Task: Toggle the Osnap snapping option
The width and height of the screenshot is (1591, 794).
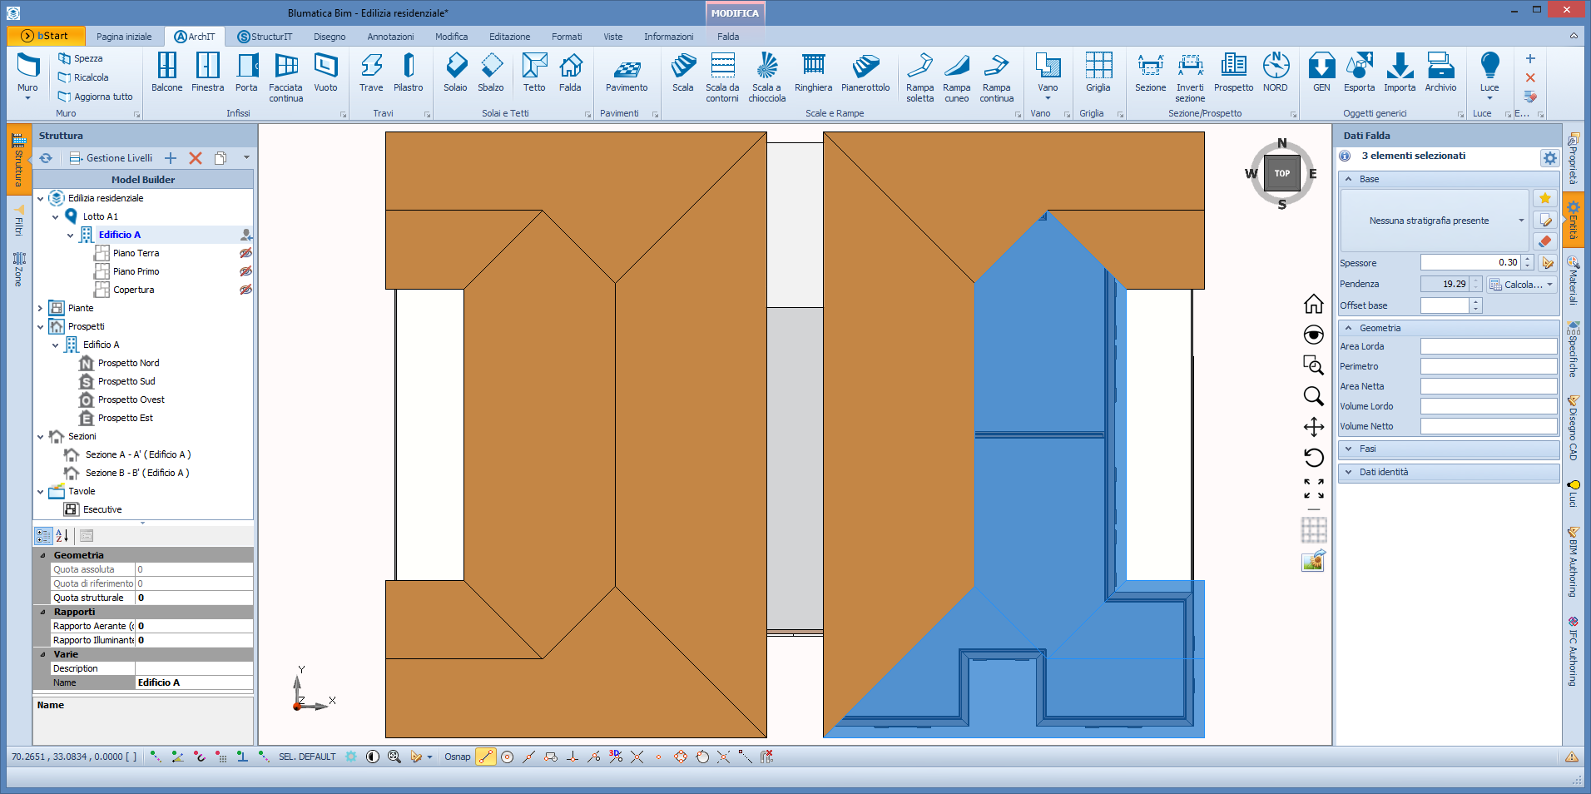Action: [x=457, y=757]
